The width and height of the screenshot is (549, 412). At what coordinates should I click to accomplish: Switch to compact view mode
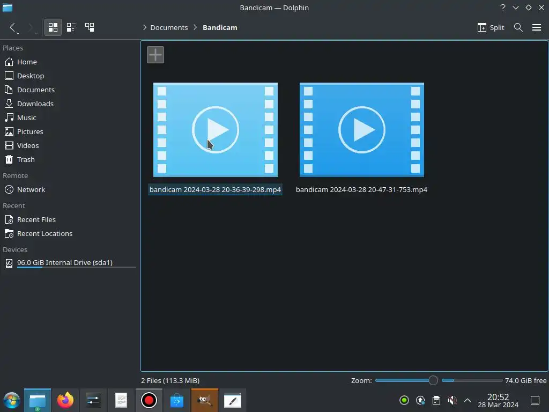pyautogui.click(x=71, y=27)
